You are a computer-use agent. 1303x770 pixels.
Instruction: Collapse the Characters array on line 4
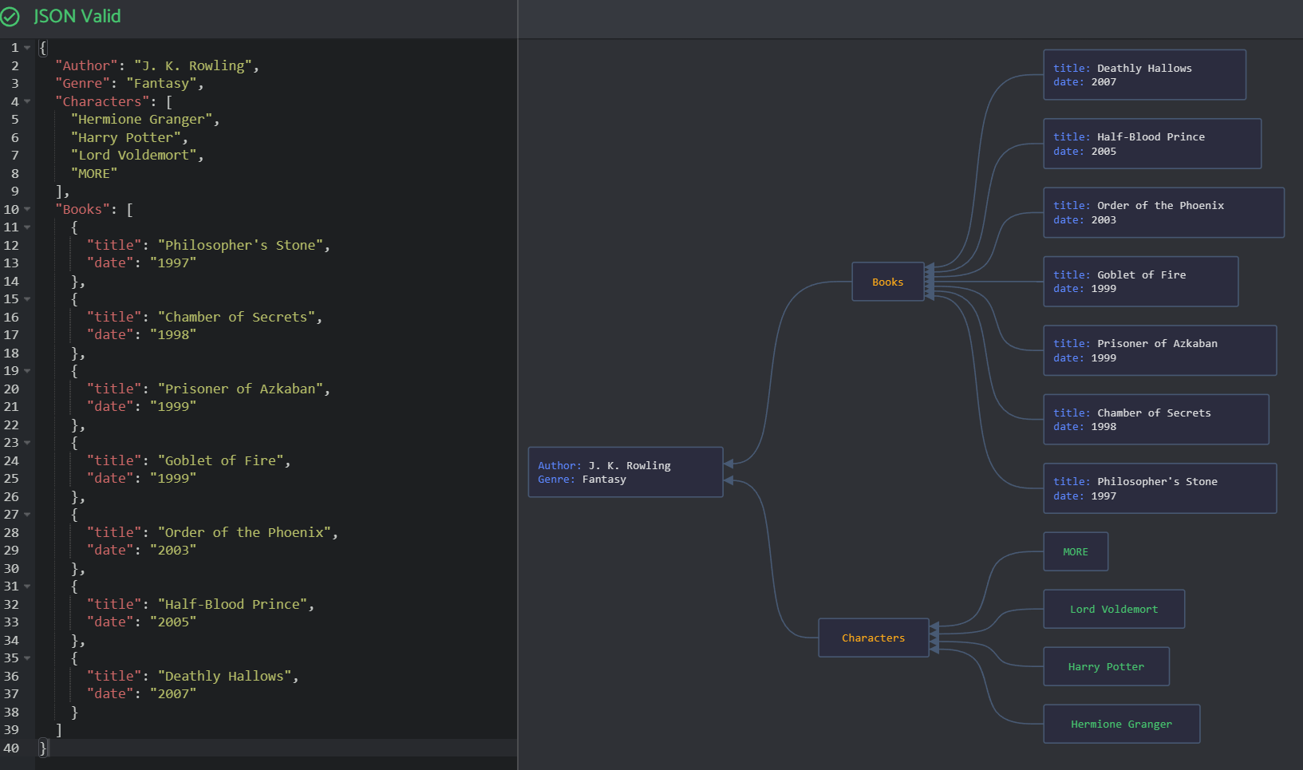(27, 101)
